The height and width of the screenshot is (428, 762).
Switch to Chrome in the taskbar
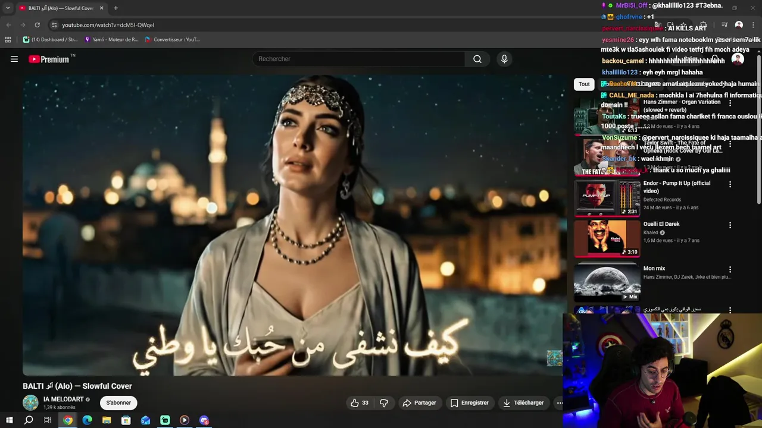[68, 420]
